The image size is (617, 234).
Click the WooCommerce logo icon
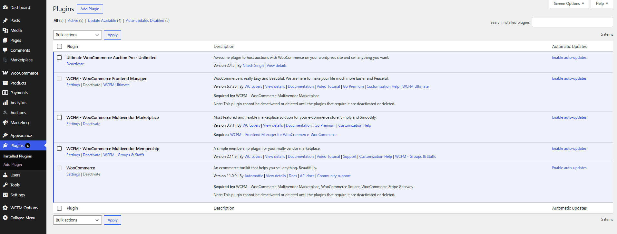point(5,73)
